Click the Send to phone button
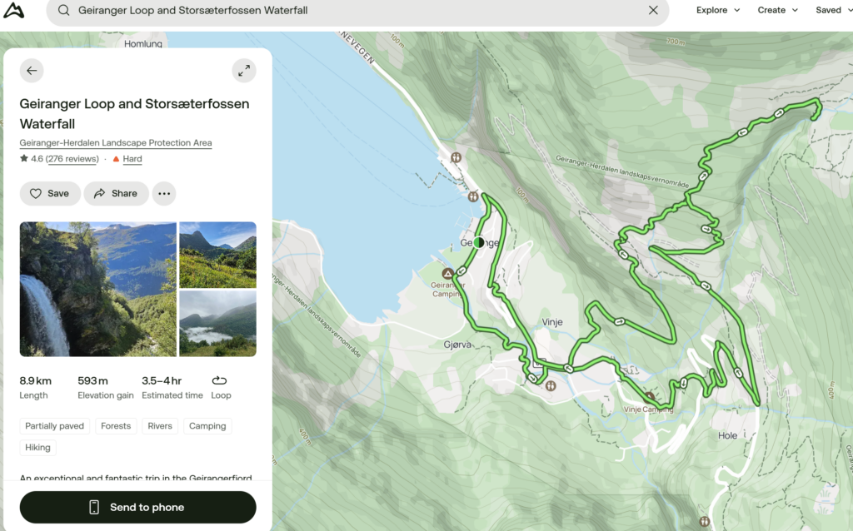 click(137, 507)
